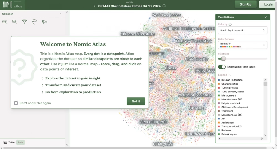Image resolution: width=277 pixels, height=149 pixels.
Task: Choose the hand cherry-pick tool
Action: [44, 22]
